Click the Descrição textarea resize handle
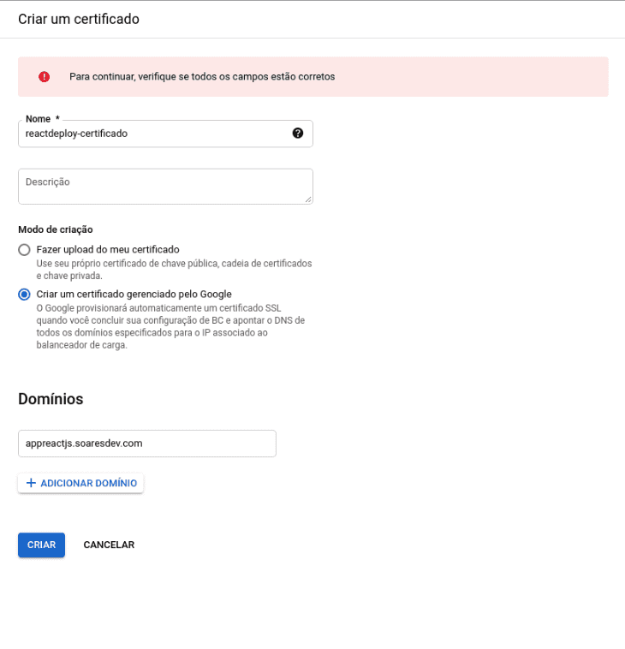Viewport: 625px width, 649px height. (x=307, y=199)
